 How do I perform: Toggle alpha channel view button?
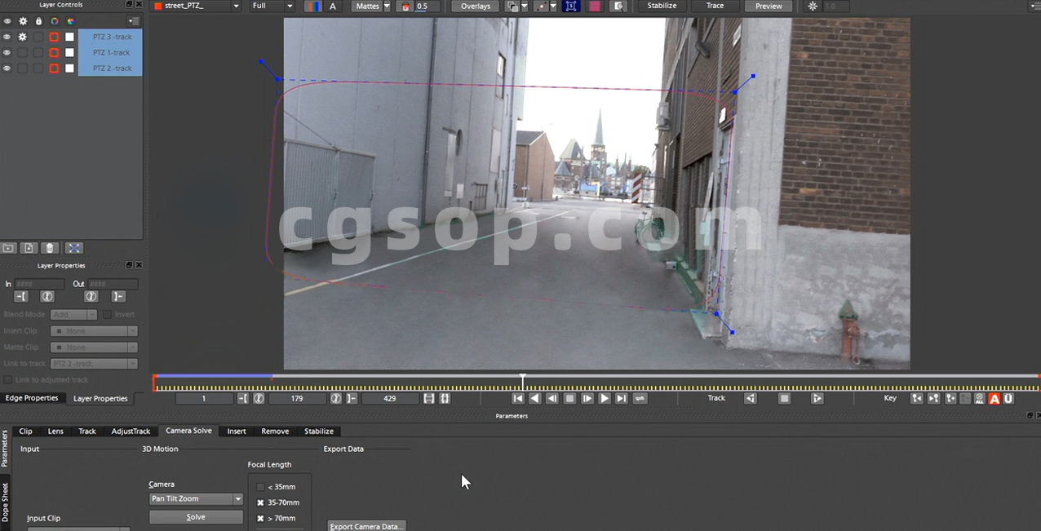coord(332,6)
